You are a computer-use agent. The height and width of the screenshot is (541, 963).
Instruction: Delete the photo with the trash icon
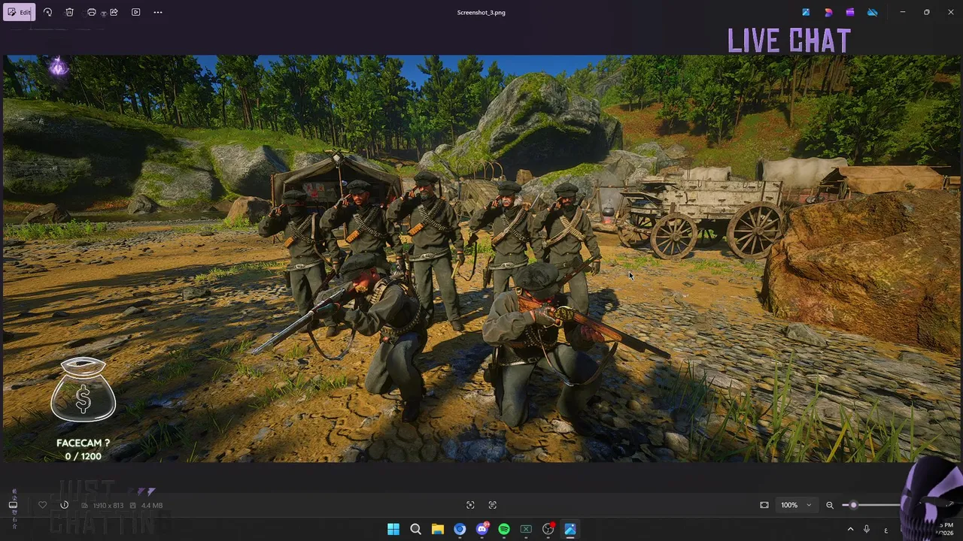pos(69,12)
